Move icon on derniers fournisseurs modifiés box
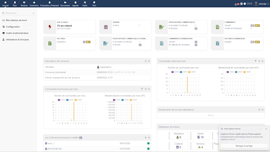 tap(146, 137)
